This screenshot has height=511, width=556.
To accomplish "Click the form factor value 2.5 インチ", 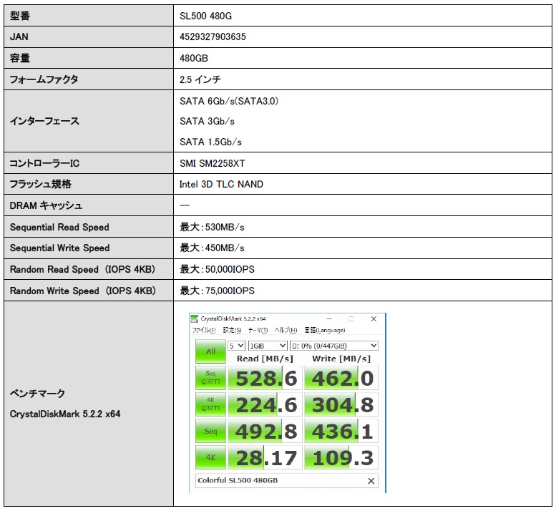I will pos(200,79).
